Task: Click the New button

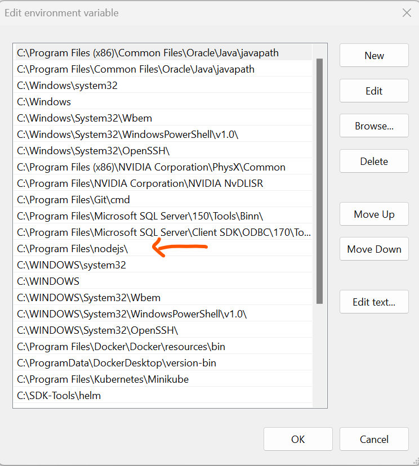Action: (374, 56)
